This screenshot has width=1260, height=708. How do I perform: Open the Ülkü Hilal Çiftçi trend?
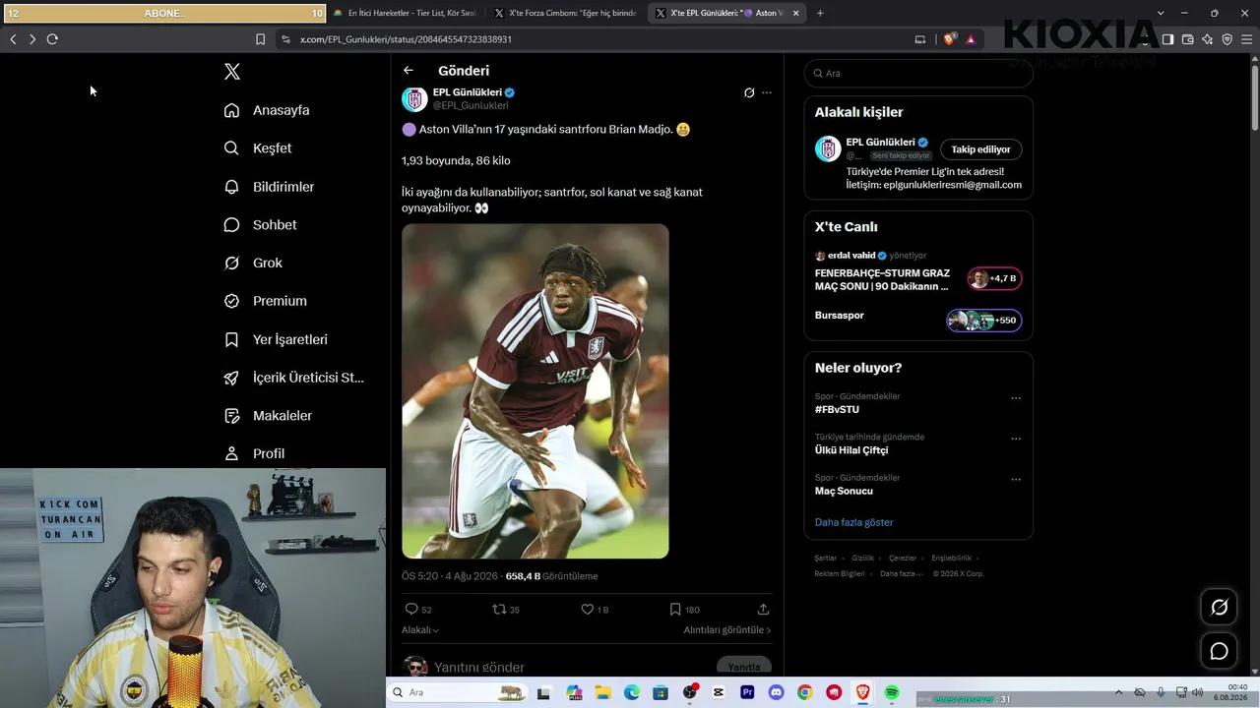click(x=851, y=450)
